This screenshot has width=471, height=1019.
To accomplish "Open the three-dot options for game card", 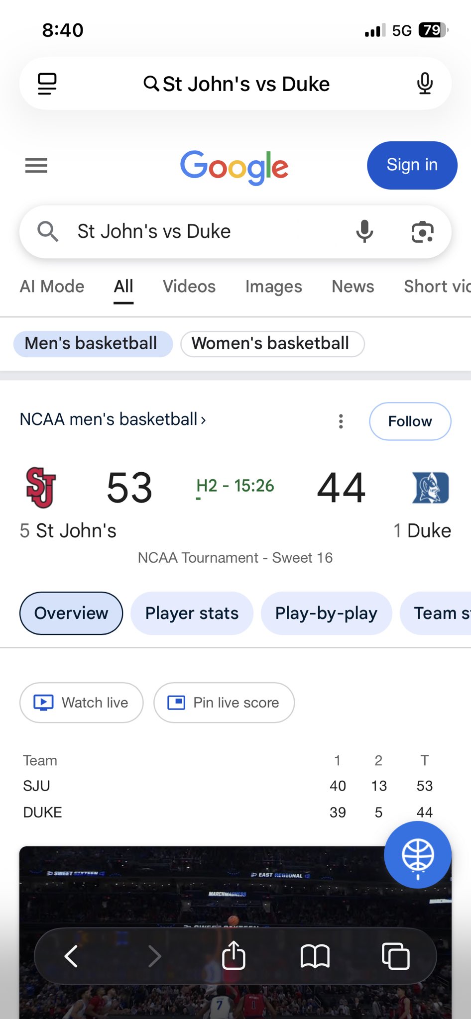I will tap(341, 421).
